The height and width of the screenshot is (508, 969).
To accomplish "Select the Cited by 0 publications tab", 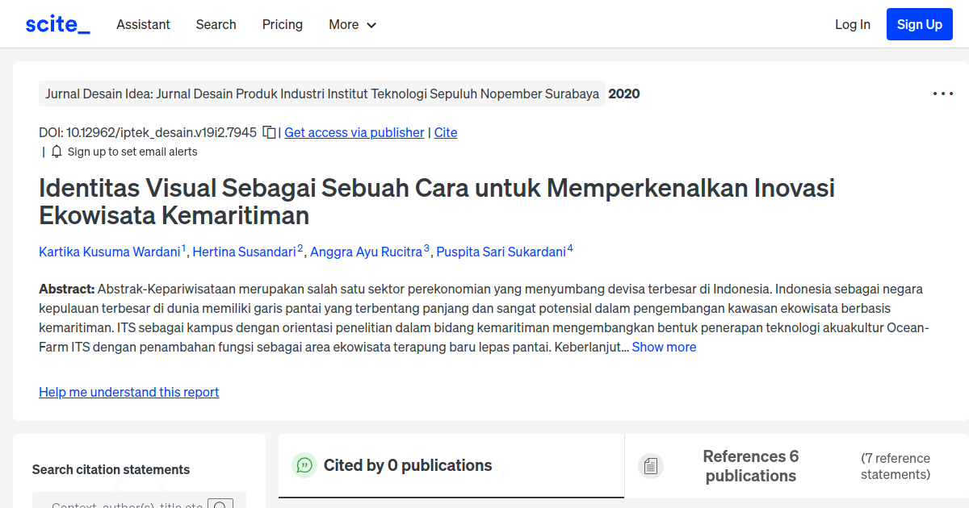I will [407, 465].
